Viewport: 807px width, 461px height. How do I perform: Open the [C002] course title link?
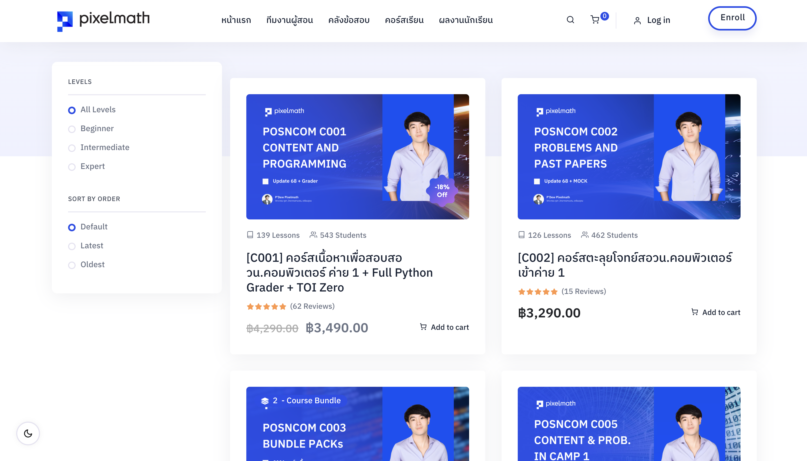pyautogui.click(x=625, y=265)
